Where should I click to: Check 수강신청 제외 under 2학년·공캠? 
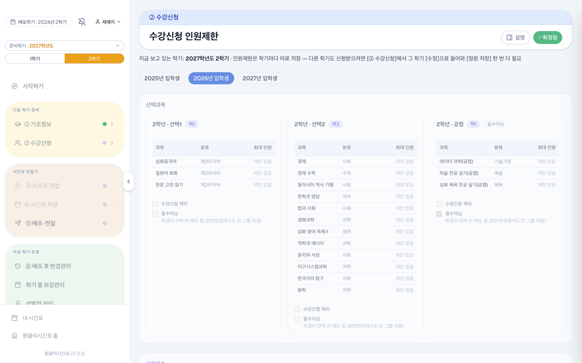click(x=439, y=204)
